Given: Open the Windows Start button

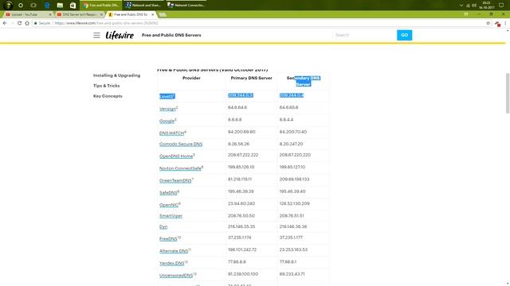Looking at the screenshot, I should pyautogui.click(x=9, y=6).
